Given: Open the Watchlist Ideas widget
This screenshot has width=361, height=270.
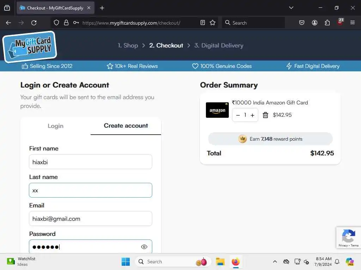Looking at the screenshot, I should pos(21,262).
